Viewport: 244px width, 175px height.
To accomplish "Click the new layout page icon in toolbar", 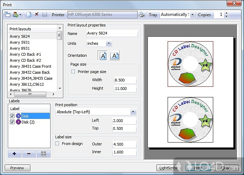I will point(29,15).
